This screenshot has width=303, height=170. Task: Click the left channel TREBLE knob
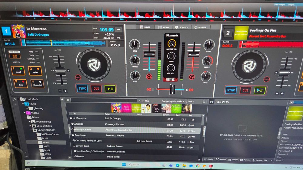pyautogui.click(x=135, y=60)
